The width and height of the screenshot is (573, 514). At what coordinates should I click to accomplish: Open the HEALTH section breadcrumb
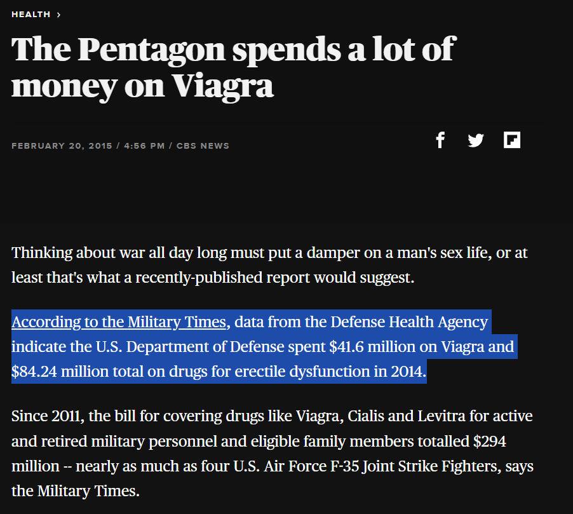[x=31, y=14]
